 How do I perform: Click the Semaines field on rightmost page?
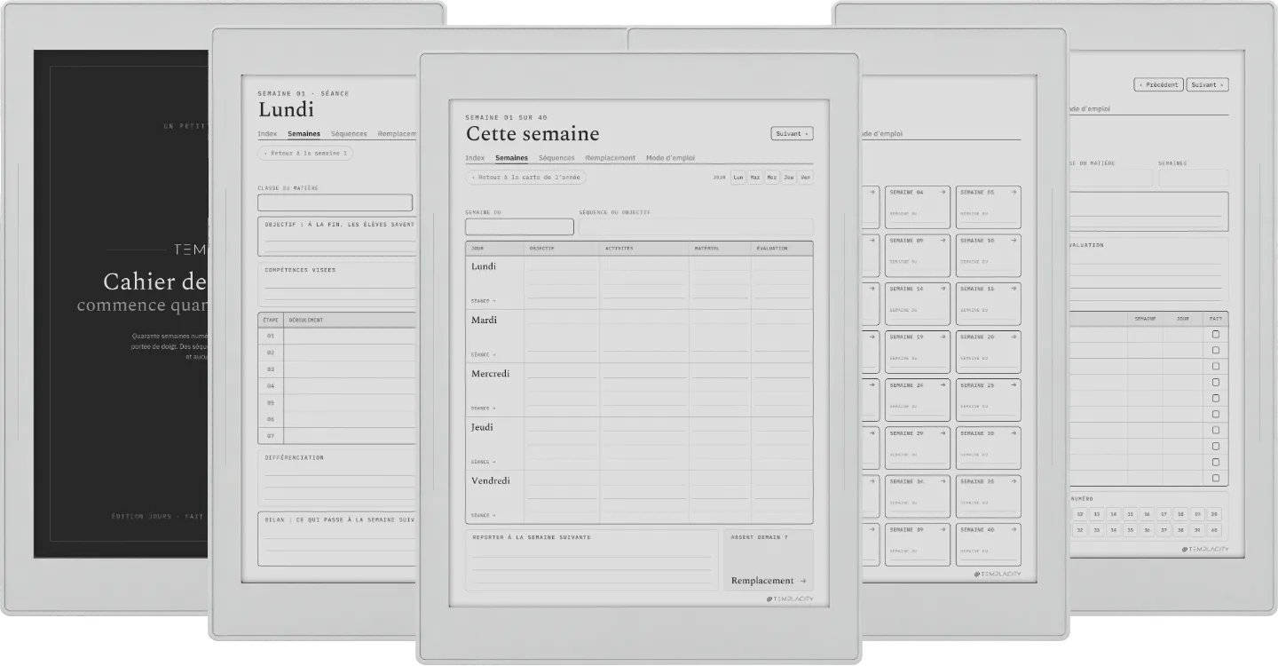click(1193, 178)
